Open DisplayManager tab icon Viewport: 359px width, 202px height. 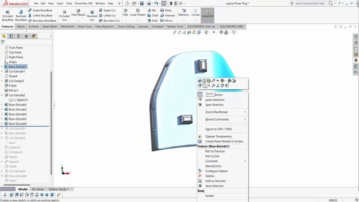click(x=34, y=36)
